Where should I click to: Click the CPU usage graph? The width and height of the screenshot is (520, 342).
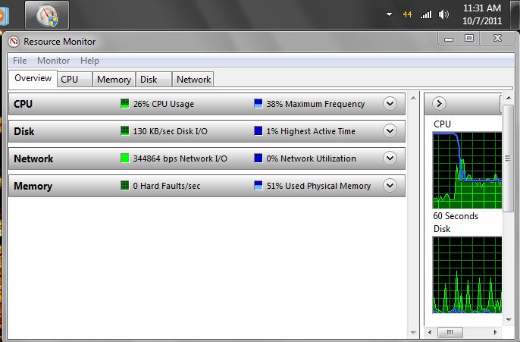pyautogui.click(x=467, y=171)
